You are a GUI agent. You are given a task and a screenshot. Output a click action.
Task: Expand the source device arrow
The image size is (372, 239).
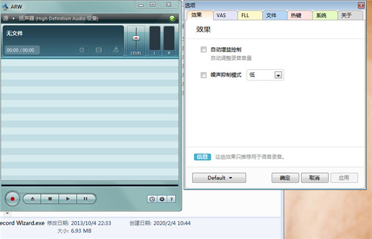click(14, 18)
